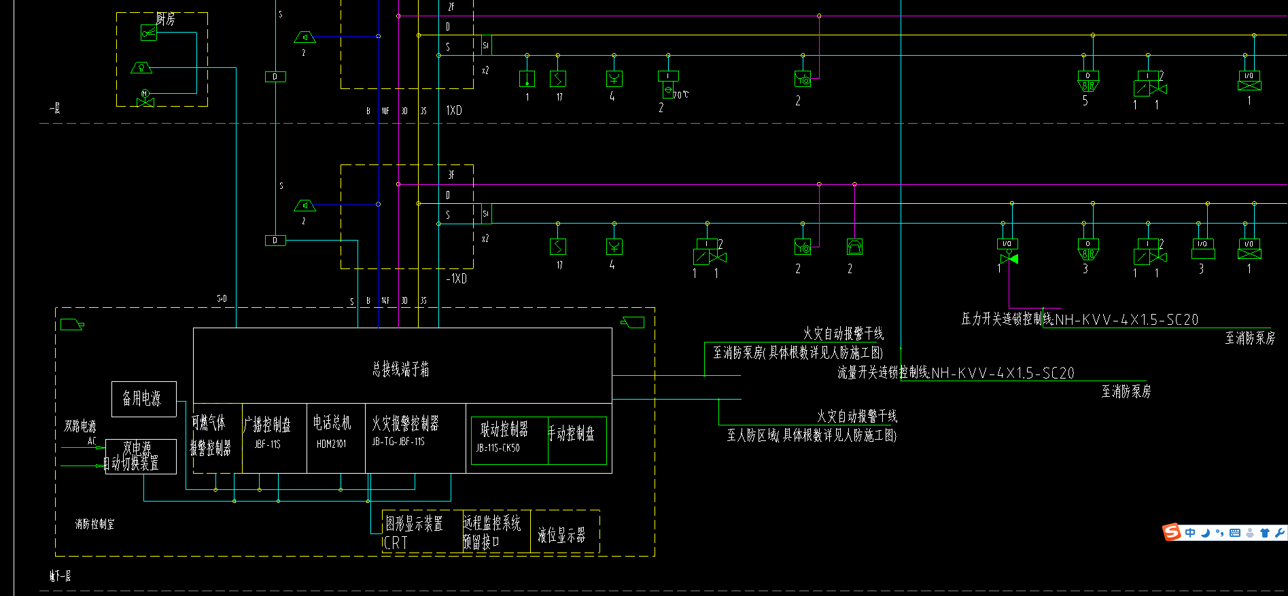Select the 远程监控系统预留接口 block
The width and height of the screenshot is (1288, 596).
click(x=497, y=531)
